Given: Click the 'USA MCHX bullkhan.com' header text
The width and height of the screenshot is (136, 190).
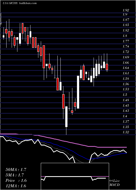Looking at the screenshot, I should tap(20, 3).
